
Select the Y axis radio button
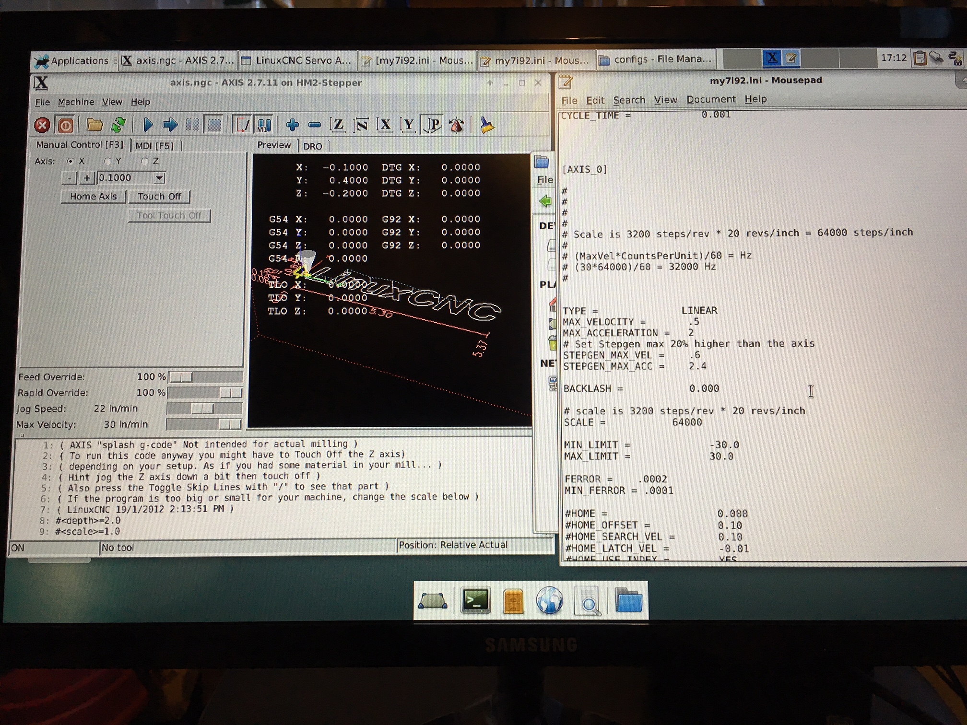point(107,161)
